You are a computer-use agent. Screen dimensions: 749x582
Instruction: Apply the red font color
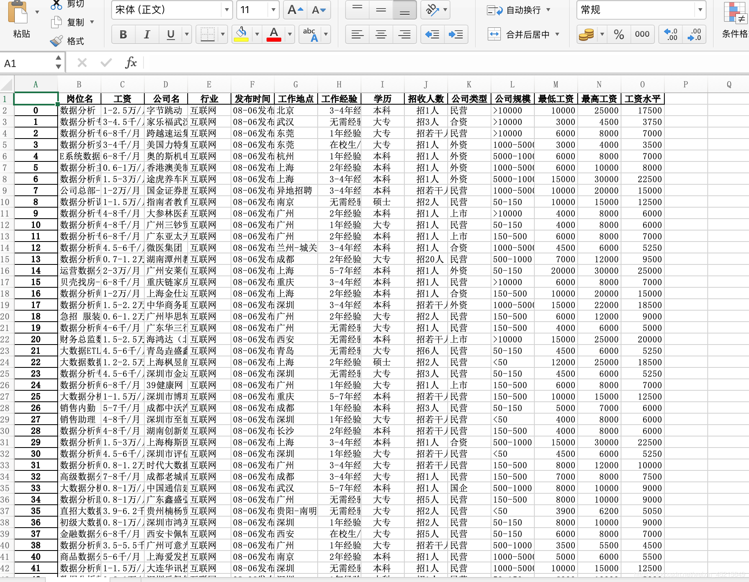tap(274, 34)
